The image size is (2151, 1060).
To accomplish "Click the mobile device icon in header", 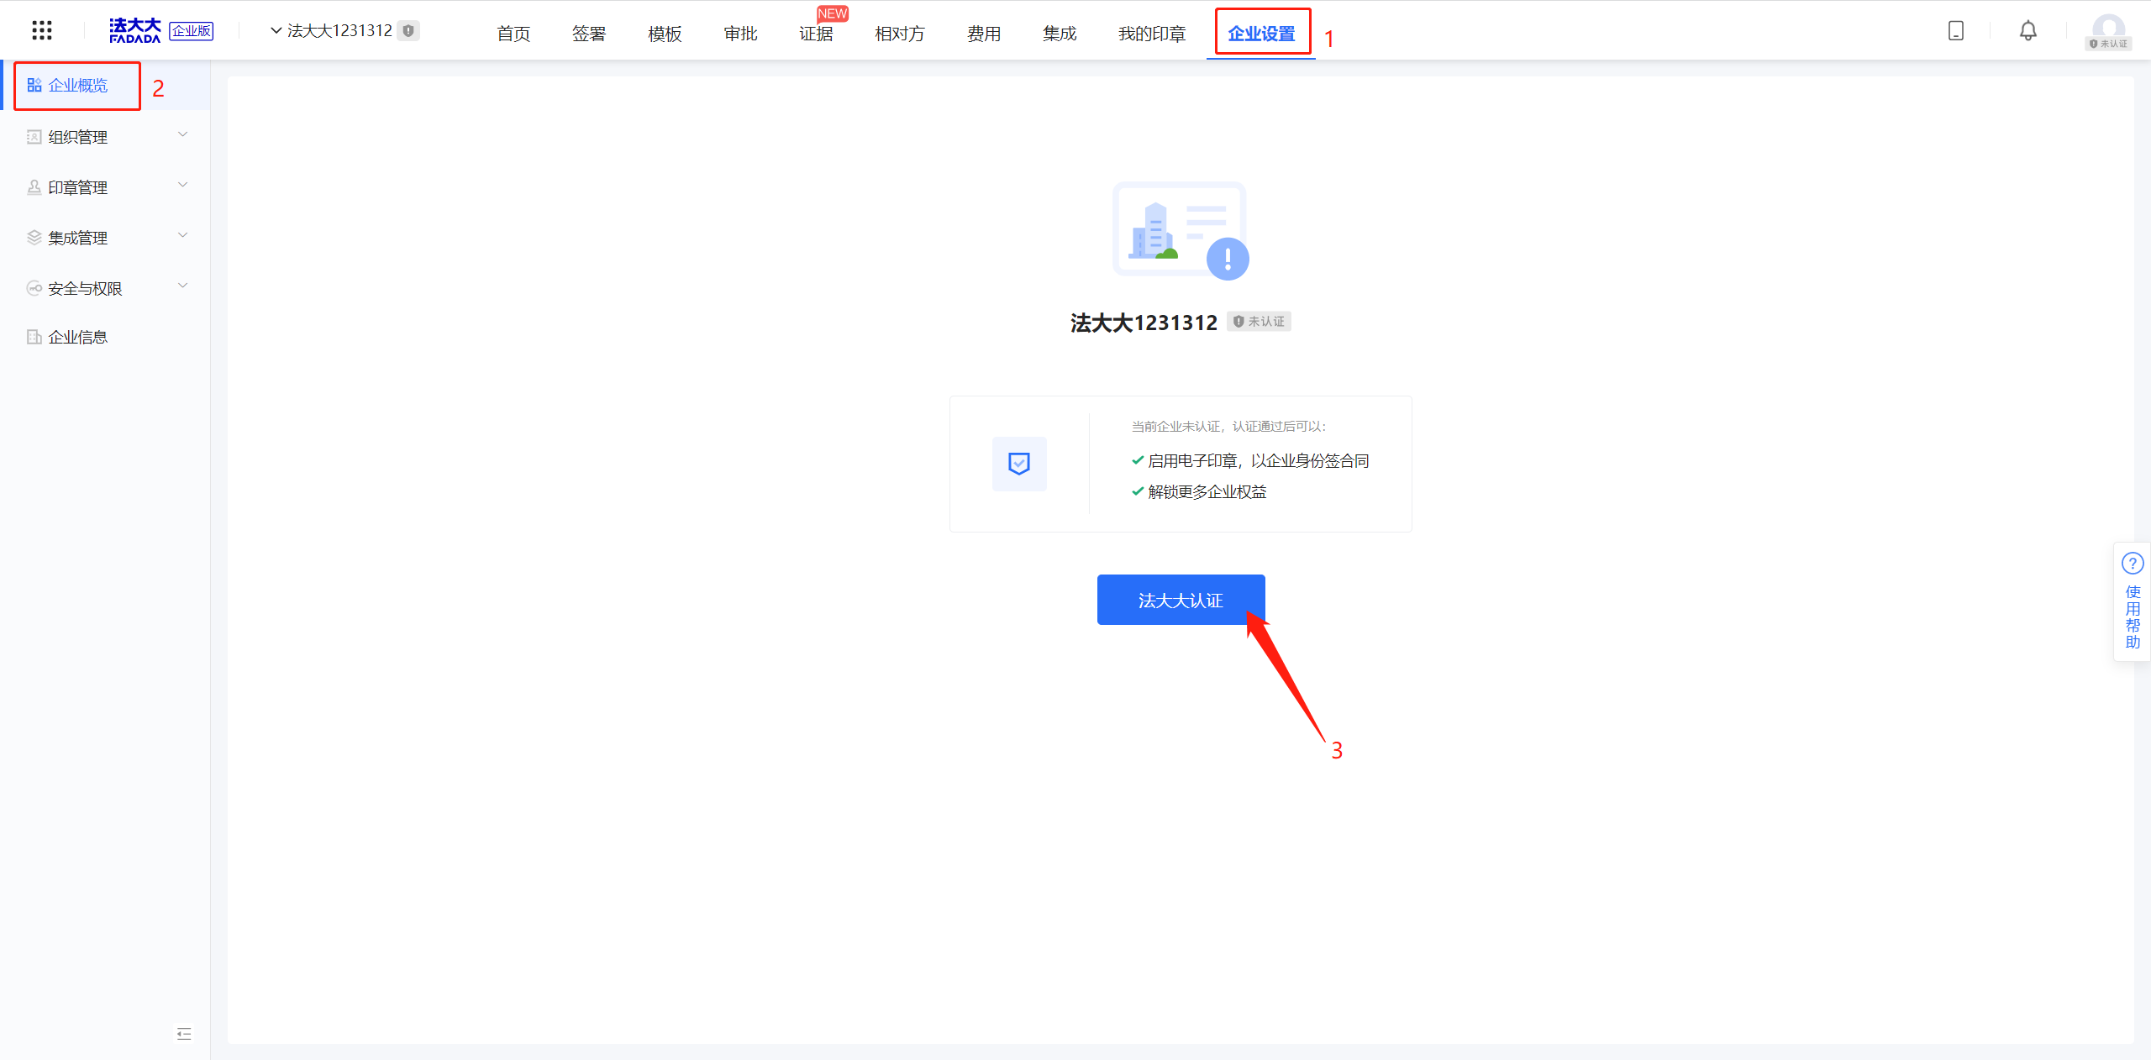I will [x=1956, y=30].
